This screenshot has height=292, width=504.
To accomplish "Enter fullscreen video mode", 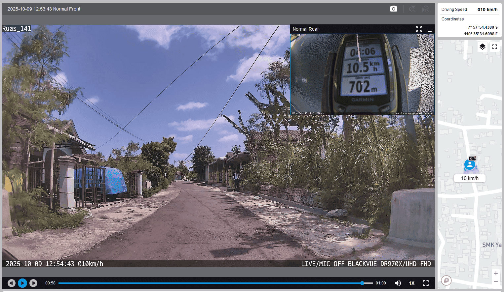I will 426,283.
